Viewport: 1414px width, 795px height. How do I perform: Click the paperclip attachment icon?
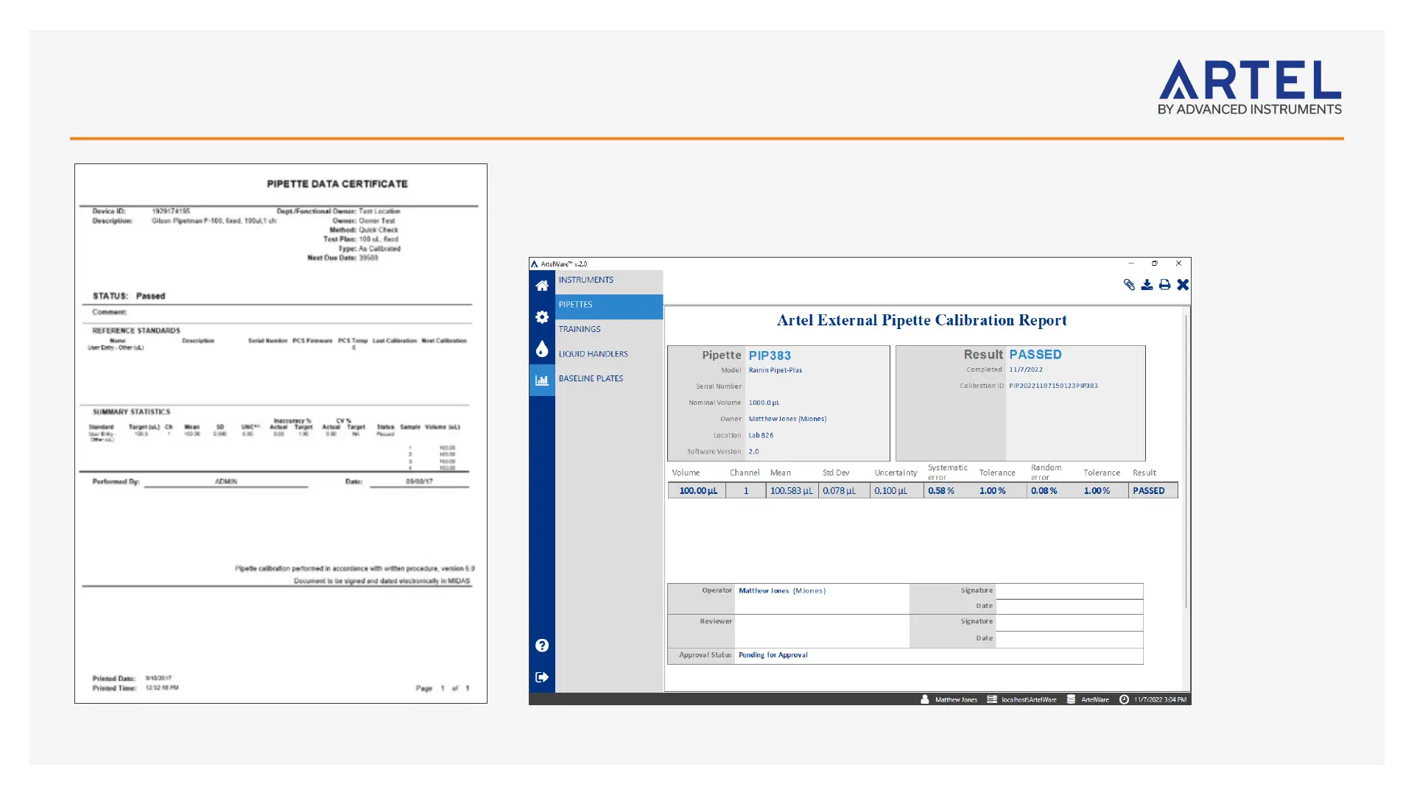[1129, 285]
